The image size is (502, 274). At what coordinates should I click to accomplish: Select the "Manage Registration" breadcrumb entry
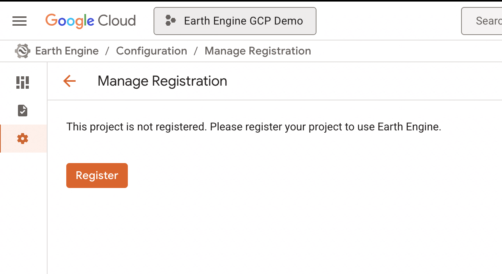[x=257, y=51]
